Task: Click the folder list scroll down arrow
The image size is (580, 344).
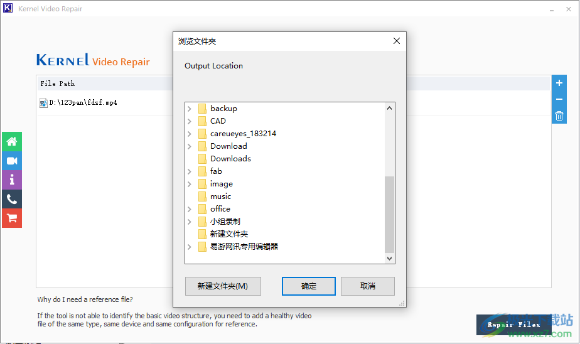Action: coord(389,259)
